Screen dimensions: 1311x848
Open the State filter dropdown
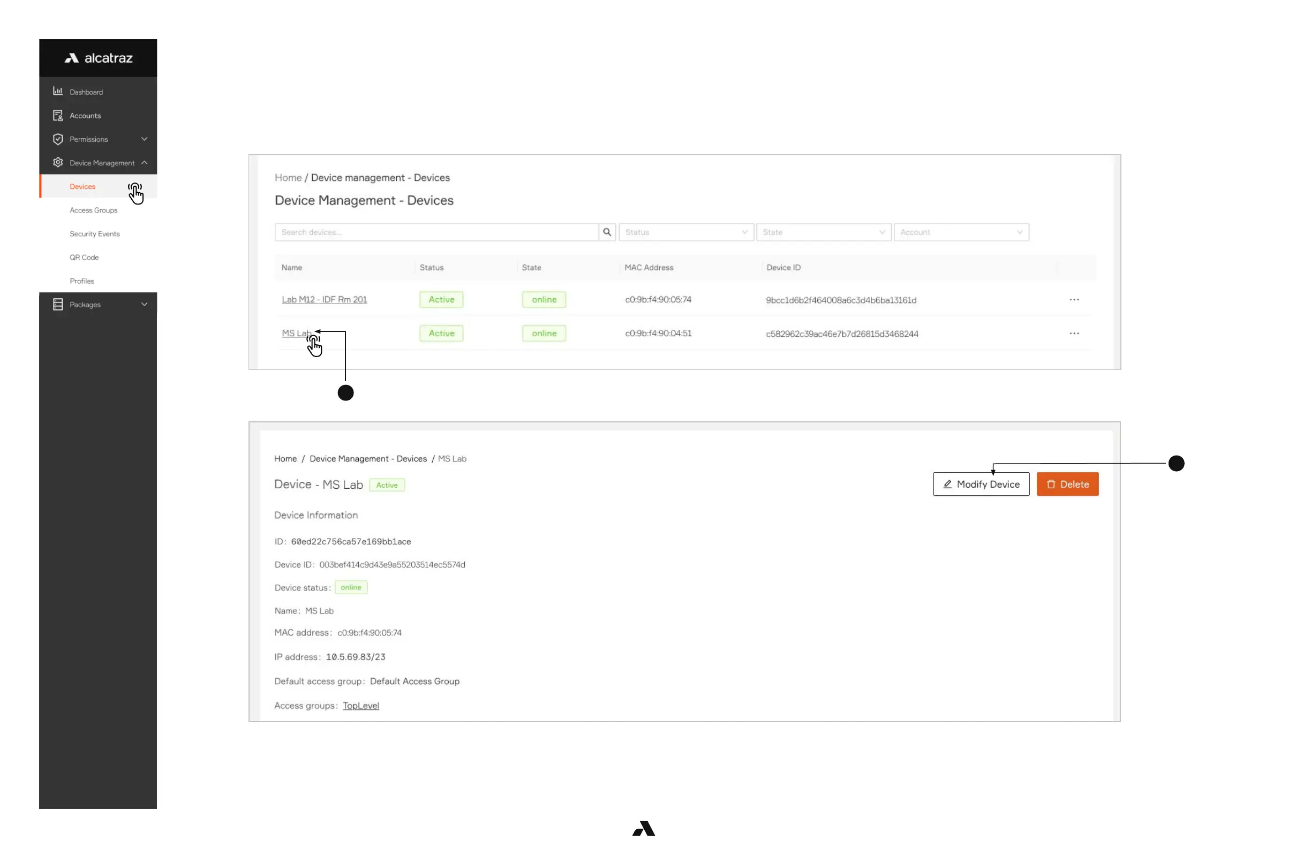pos(823,232)
